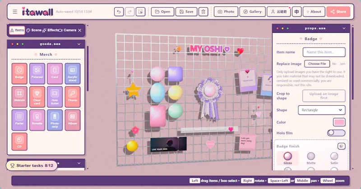This screenshot has height=189, width=361.
Task: Switch to the Effects tab
Action: (50, 30)
